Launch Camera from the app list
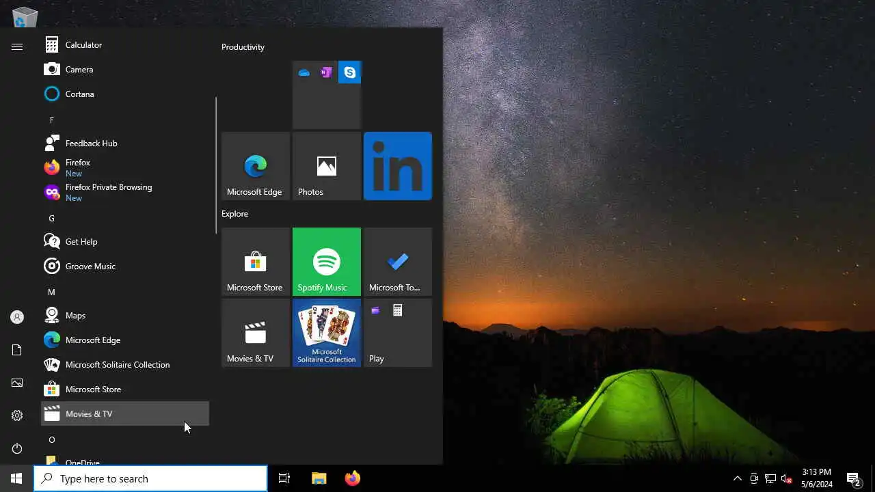Image resolution: width=875 pixels, height=492 pixels. click(125, 70)
